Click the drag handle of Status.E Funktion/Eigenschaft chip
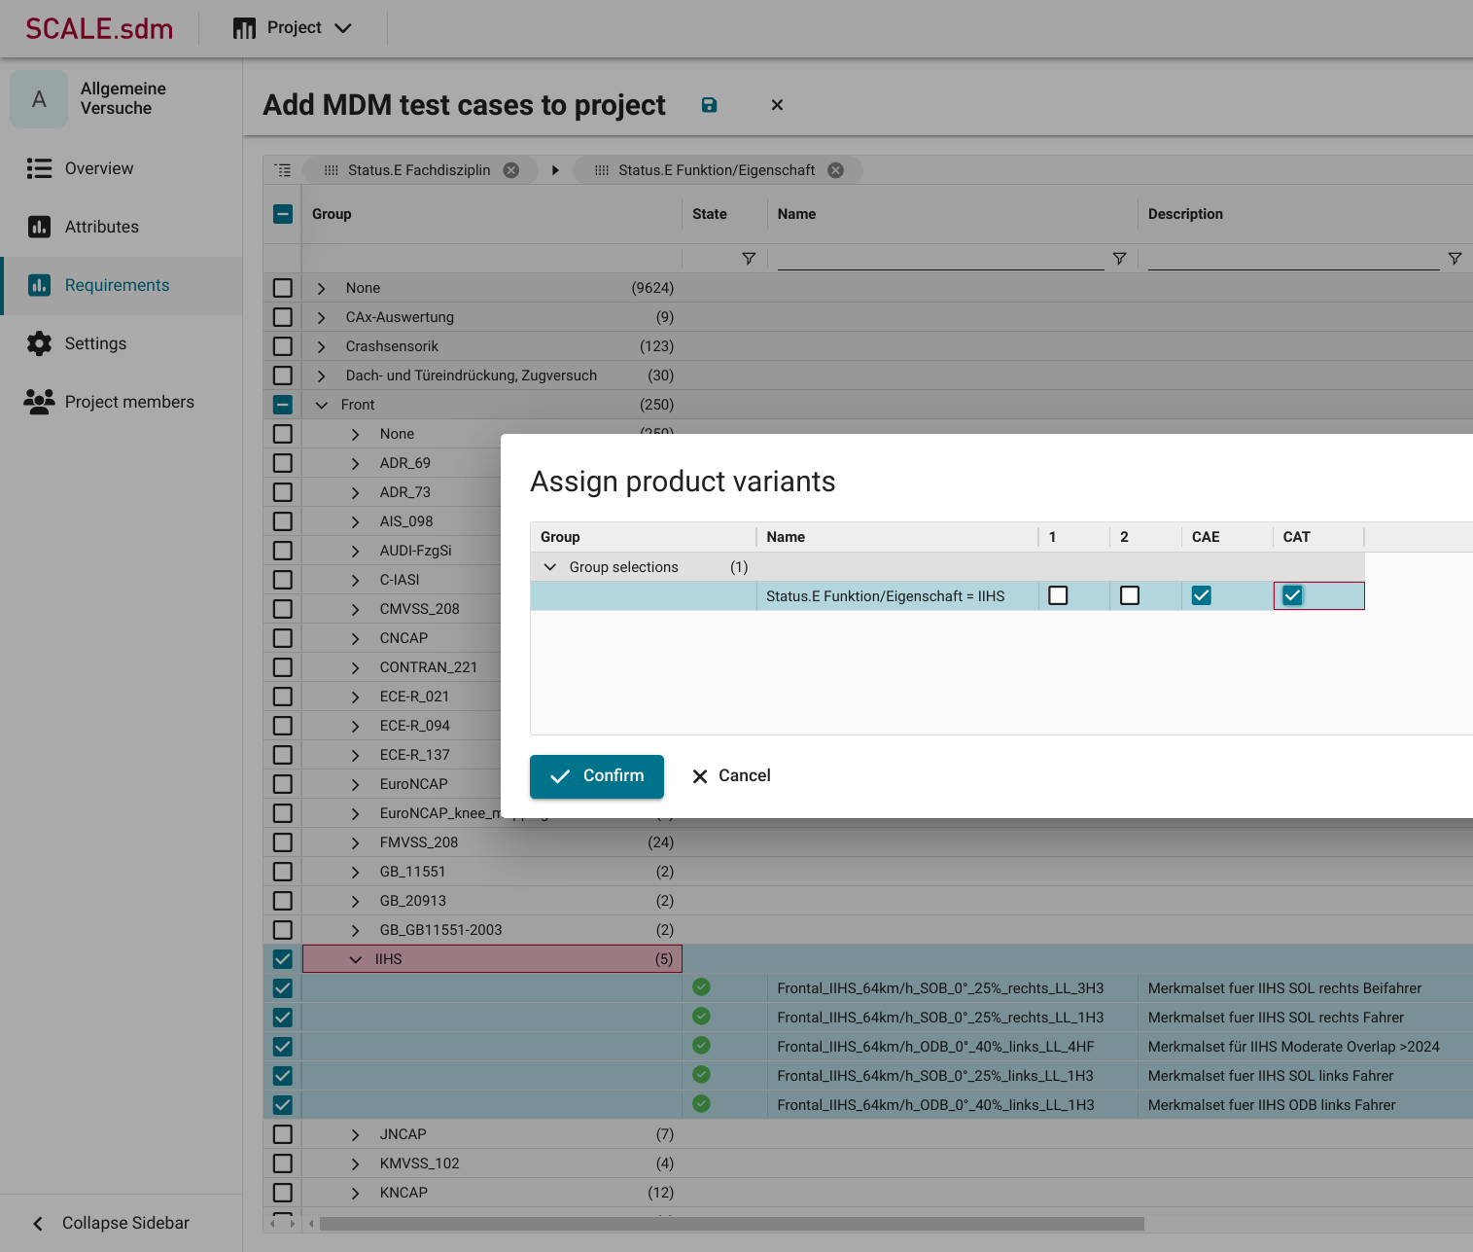The height and width of the screenshot is (1252, 1473). [x=602, y=170]
